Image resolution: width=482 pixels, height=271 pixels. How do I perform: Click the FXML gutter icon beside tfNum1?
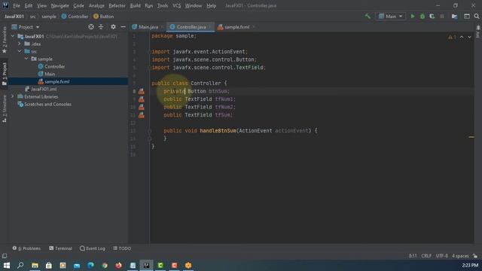coord(142,99)
